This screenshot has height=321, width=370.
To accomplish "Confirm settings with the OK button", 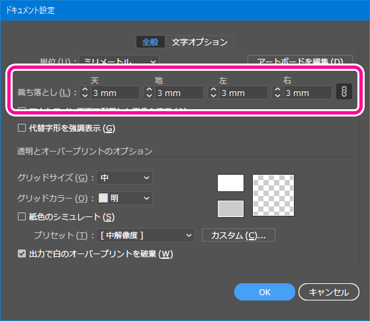I will [x=265, y=292].
